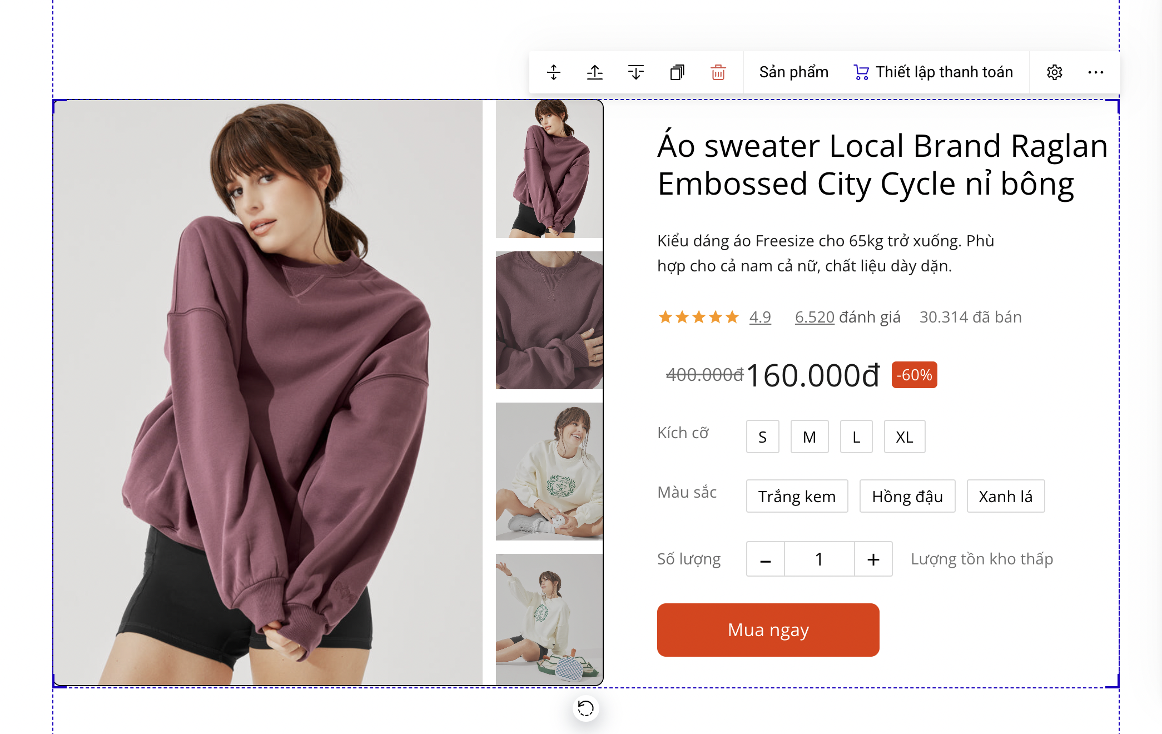The image size is (1162, 734).
Task: Choose the Hồng đậu color option
Action: (x=907, y=497)
